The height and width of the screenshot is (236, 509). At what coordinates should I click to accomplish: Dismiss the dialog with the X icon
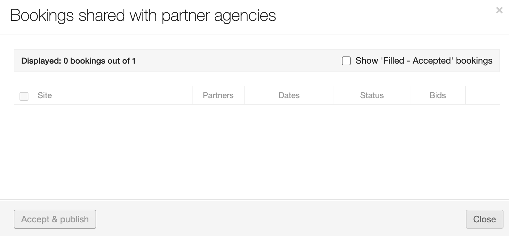499,10
